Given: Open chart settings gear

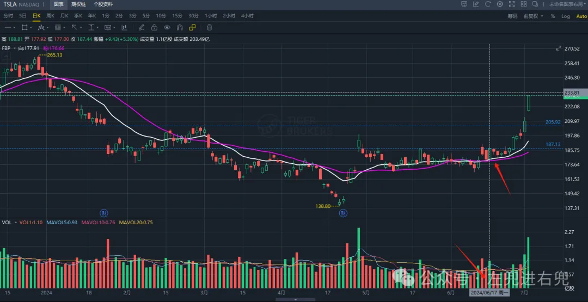Looking at the screenshot, I should (500, 4).
